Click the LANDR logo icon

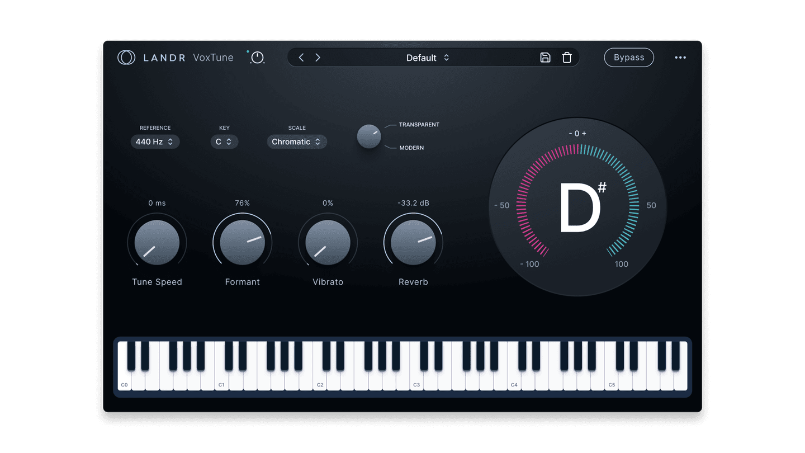click(x=126, y=57)
